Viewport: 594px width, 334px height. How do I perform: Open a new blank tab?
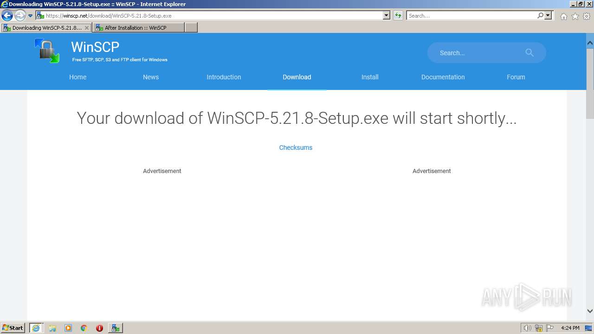pyautogui.click(x=191, y=28)
